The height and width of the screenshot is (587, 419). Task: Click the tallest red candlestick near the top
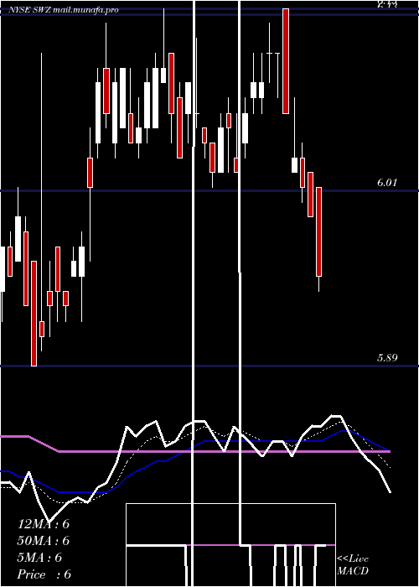click(286, 61)
